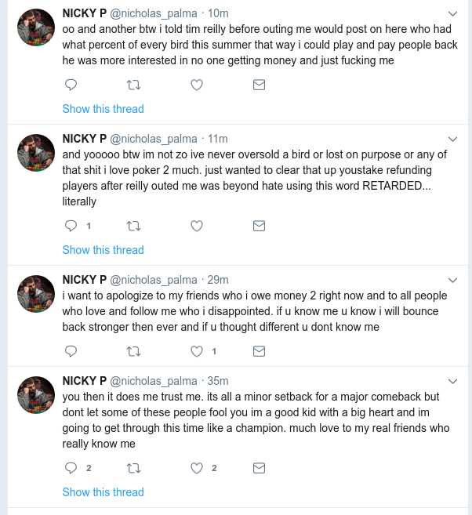Like the 35m tweet with 2 likes
This screenshot has width=472, height=515.
point(197,468)
